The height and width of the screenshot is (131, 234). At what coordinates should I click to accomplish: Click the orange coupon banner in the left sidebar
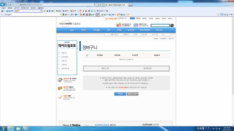(x=67, y=89)
